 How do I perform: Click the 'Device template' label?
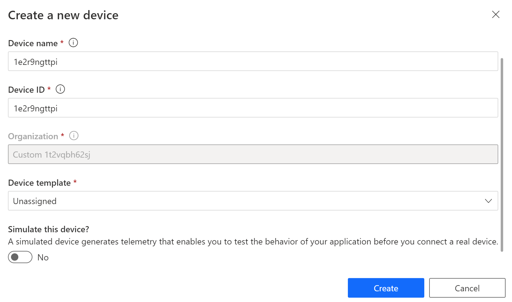pyautogui.click(x=39, y=183)
